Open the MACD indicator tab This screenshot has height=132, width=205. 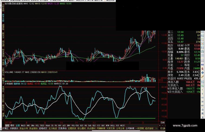pos(23,125)
